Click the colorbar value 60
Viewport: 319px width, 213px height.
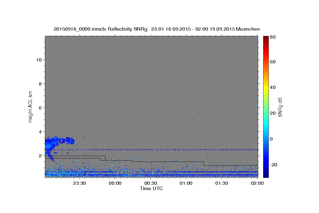pos(272,62)
